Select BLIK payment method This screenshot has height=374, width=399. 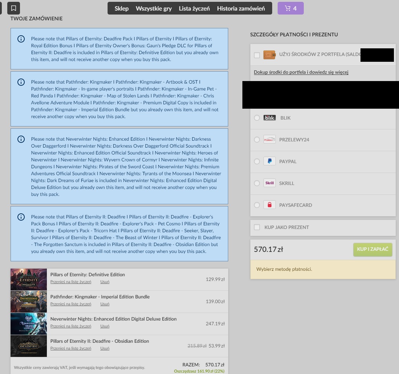point(257,118)
